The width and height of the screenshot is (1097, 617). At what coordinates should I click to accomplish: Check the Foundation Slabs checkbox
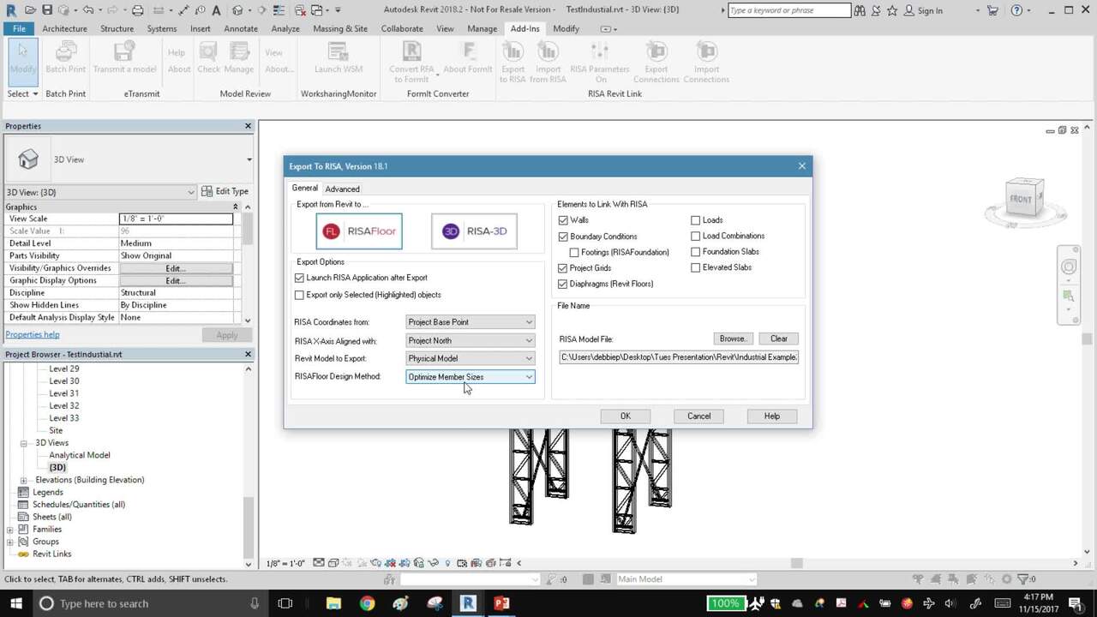696,252
